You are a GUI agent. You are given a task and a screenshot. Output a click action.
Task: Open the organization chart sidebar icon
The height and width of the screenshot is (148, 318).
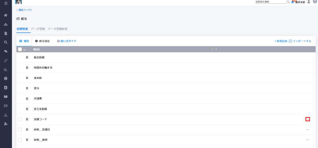pyautogui.click(x=6, y=24)
